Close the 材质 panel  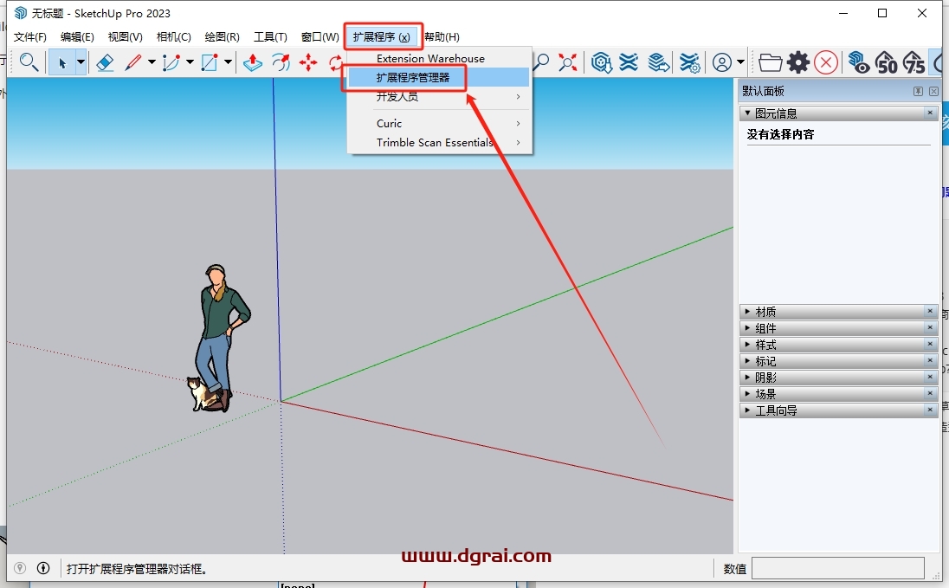tap(930, 311)
